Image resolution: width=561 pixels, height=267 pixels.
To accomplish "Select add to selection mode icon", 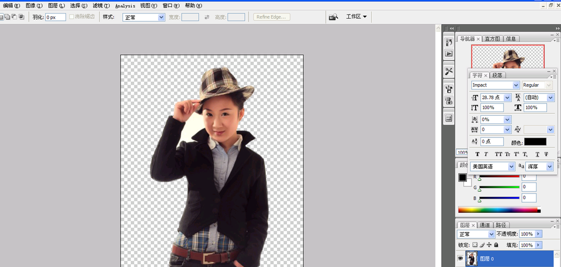I will click(x=7, y=17).
